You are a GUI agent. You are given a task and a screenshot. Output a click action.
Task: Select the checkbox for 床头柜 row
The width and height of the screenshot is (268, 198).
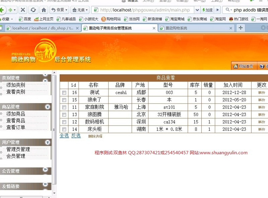tap(64, 129)
